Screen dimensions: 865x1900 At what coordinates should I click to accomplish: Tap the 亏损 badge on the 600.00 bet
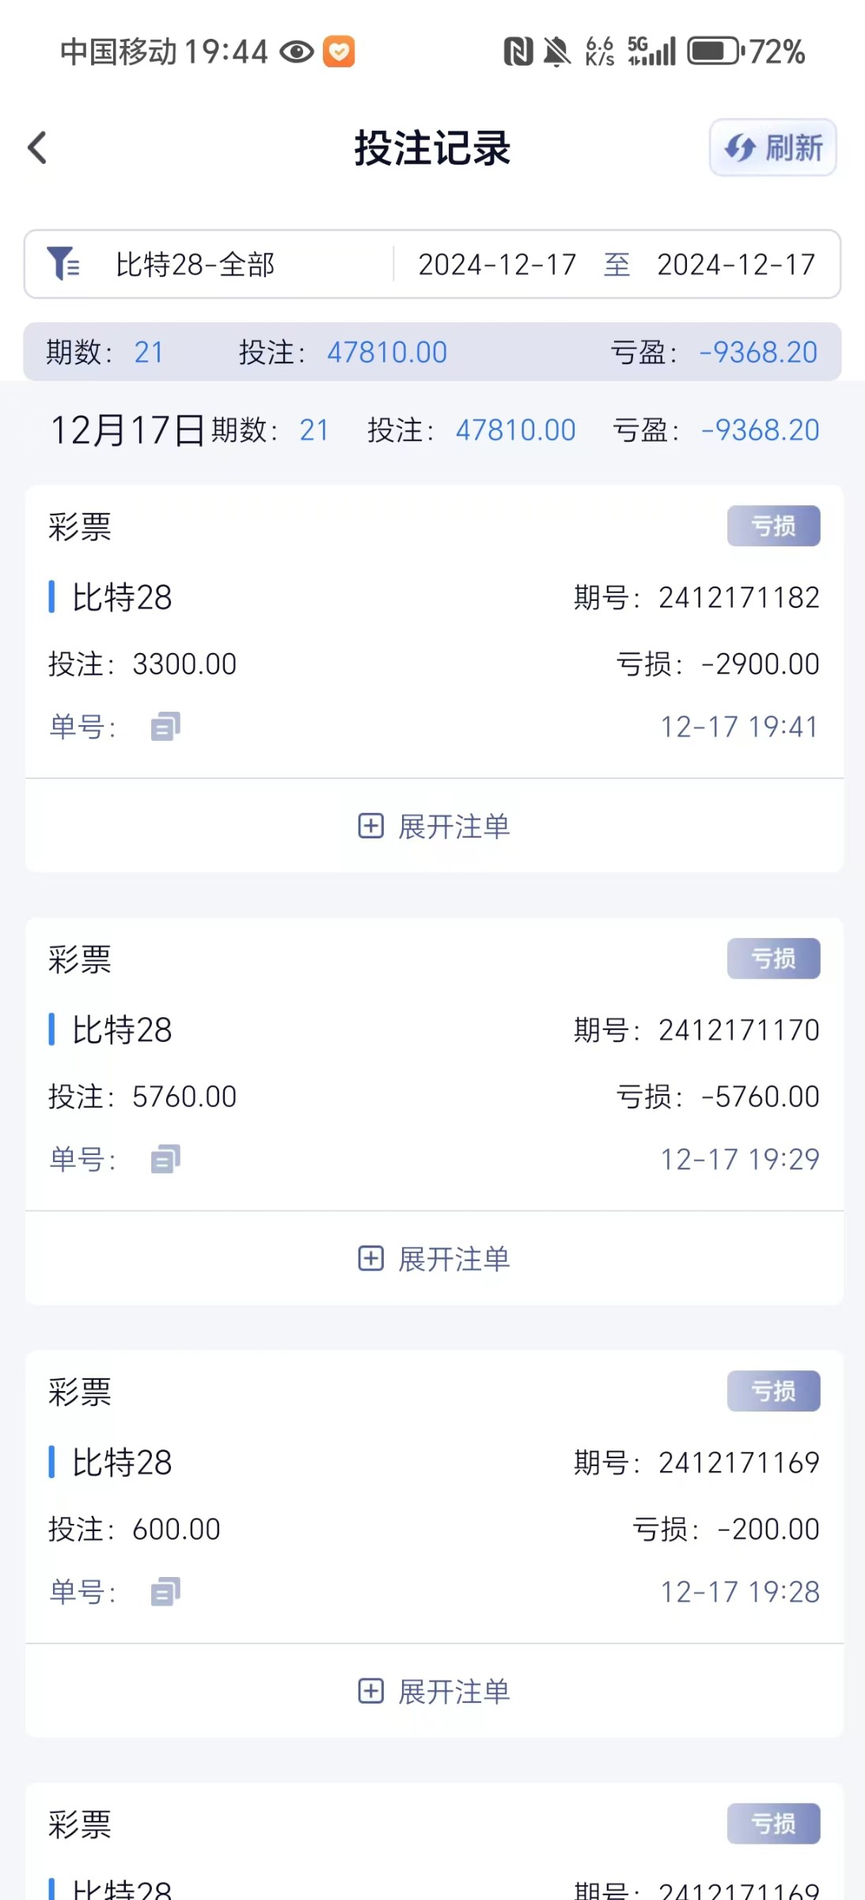coord(773,1390)
